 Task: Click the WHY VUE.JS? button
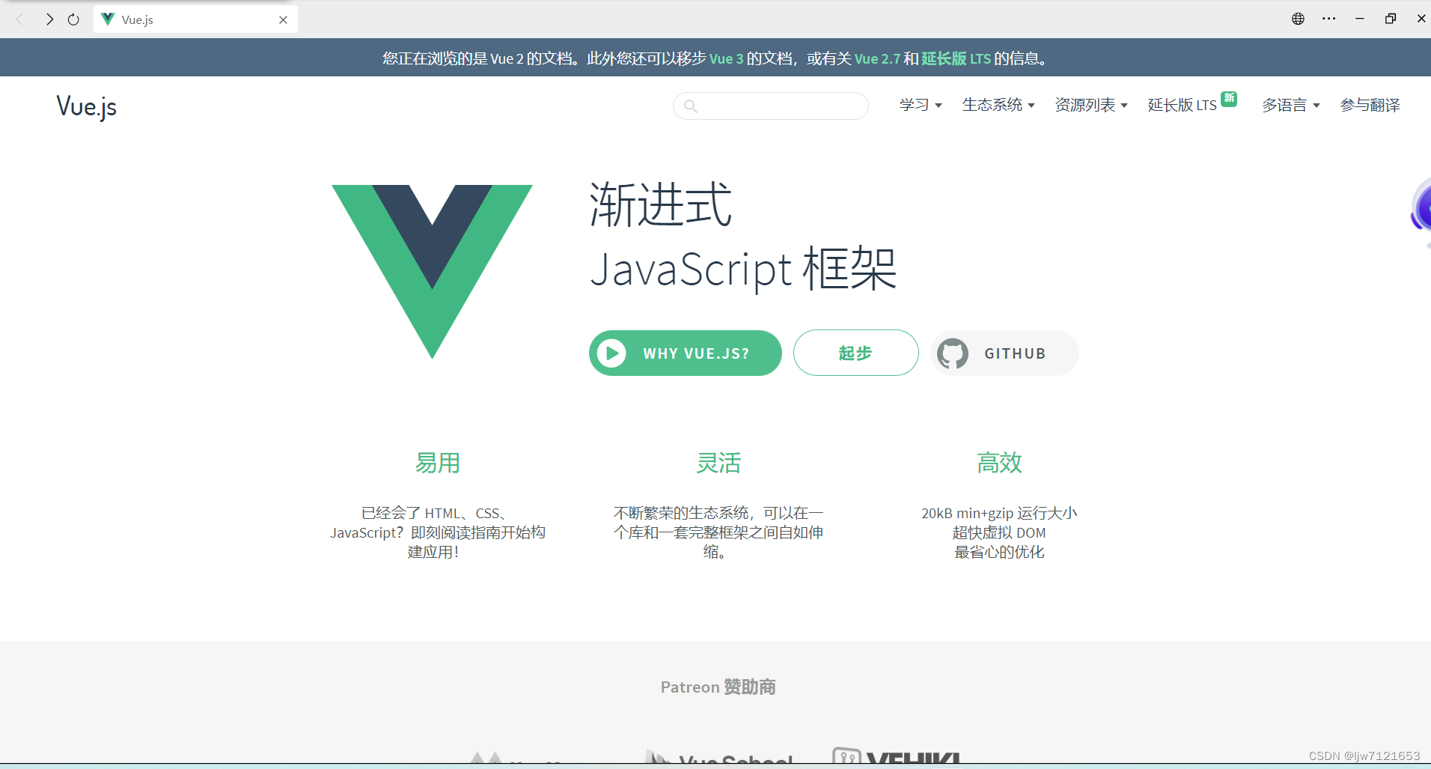click(685, 353)
